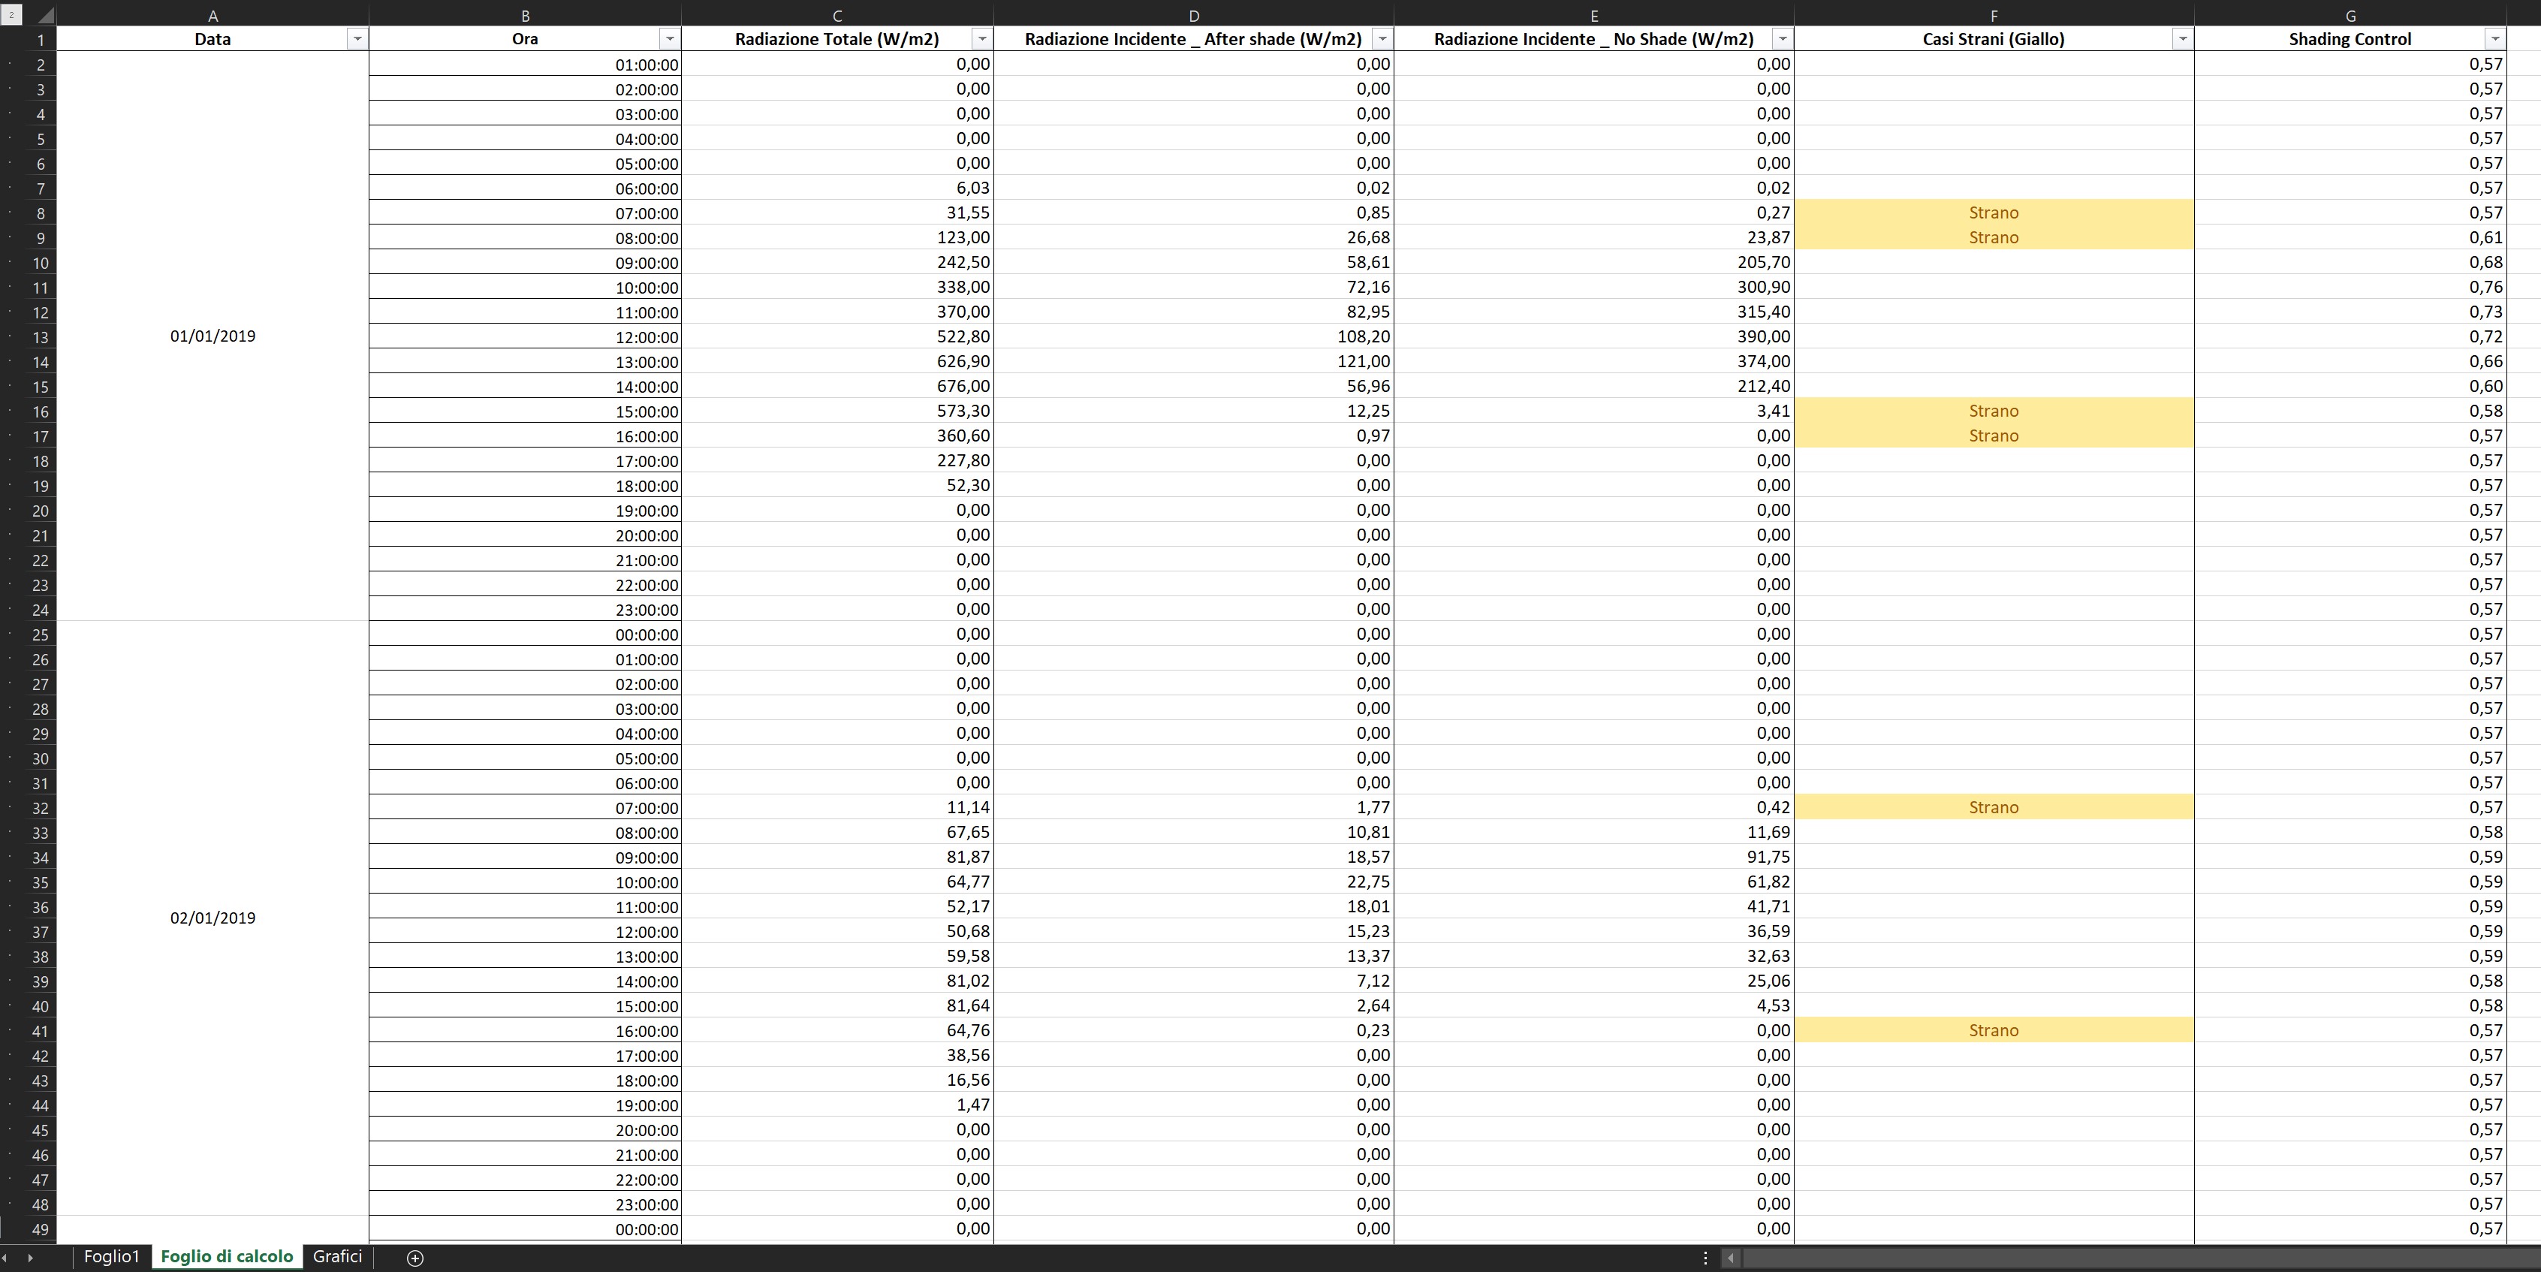Open Radiazione Incidente After shade filter
This screenshot has height=1272, width=2541.
tap(1382, 38)
